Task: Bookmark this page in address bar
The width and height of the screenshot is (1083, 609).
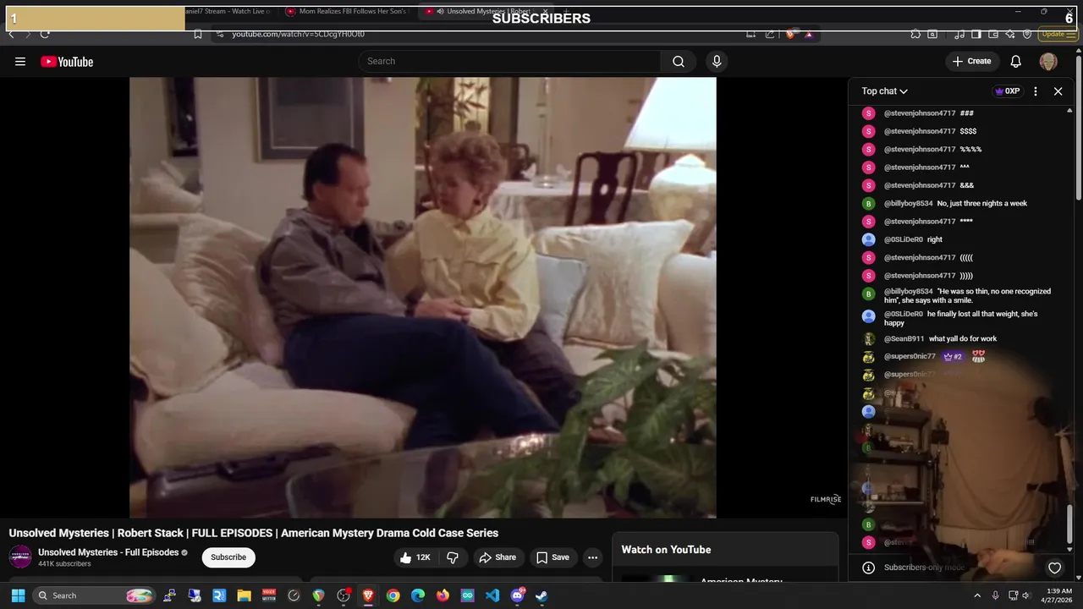Action: point(197,34)
